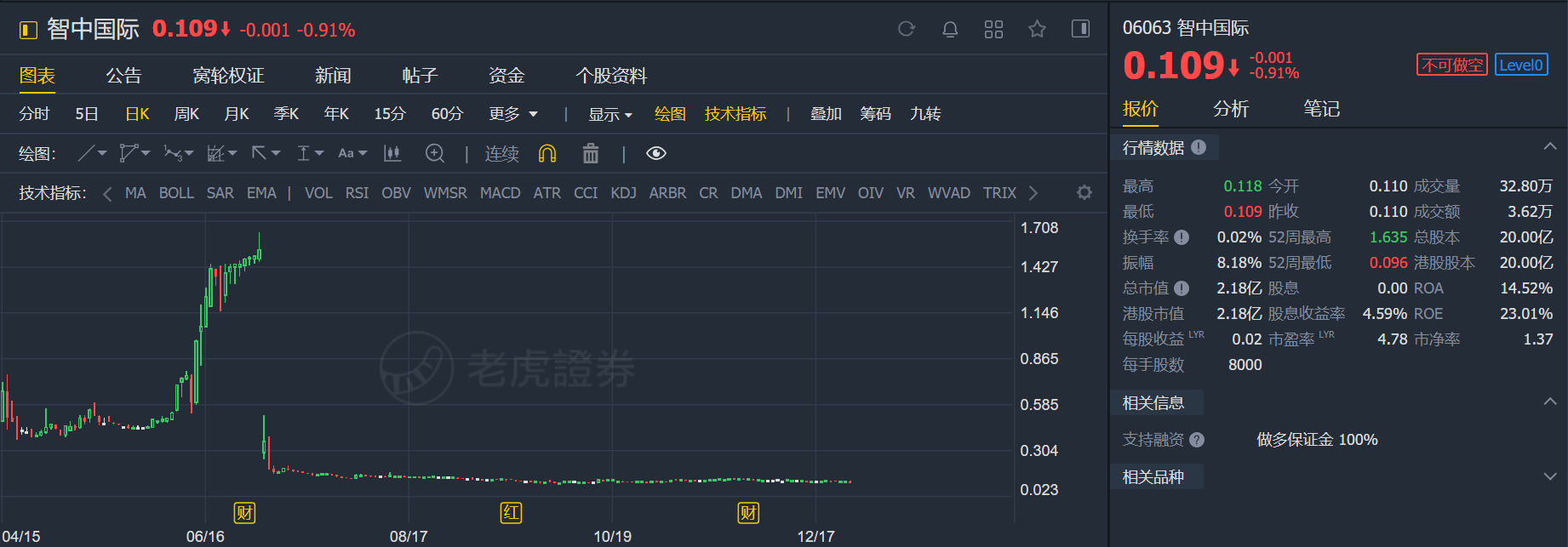Open the multi-chart grid layout icon
This screenshot has height=547, width=1568.
tap(993, 29)
